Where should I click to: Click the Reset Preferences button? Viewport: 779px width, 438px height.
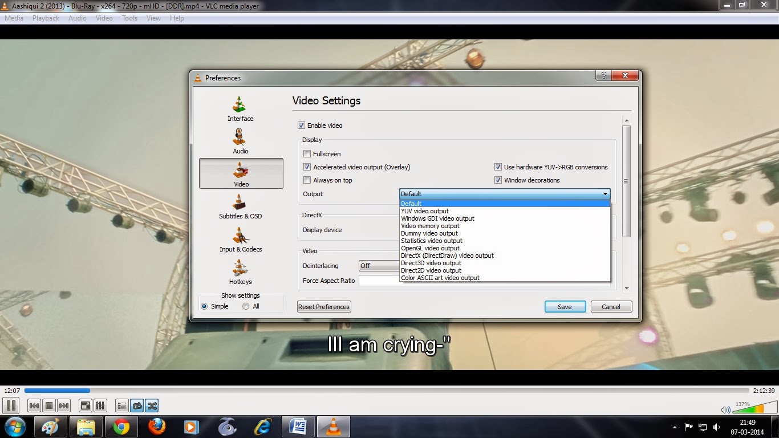coord(324,307)
